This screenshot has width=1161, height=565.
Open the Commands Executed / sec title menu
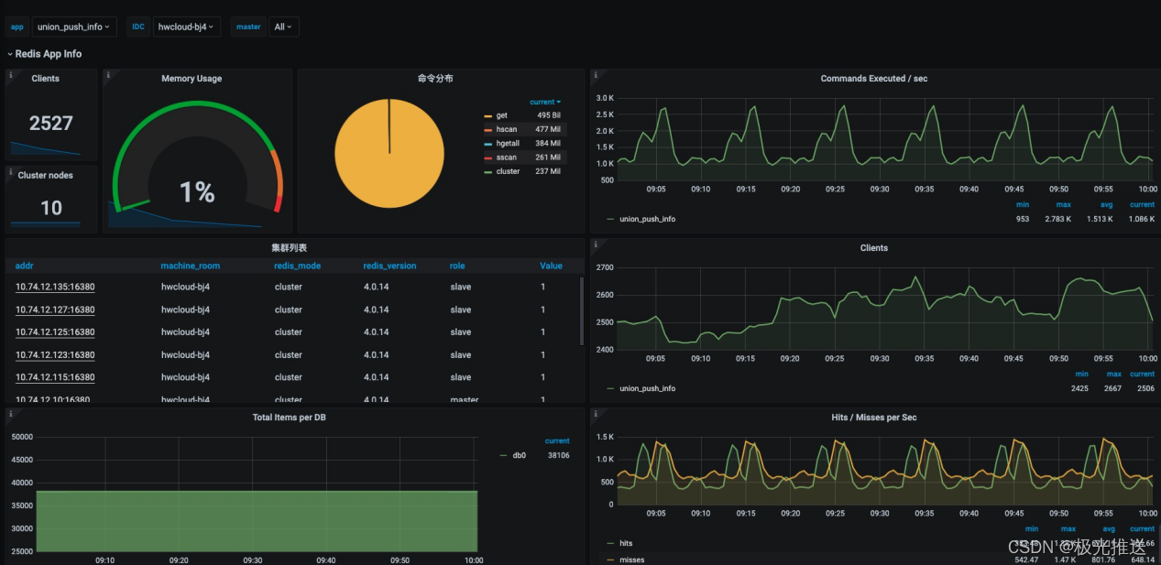[x=873, y=79]
